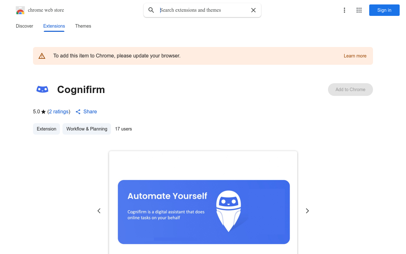Advance to next screenshot with right arrow
406x254 pixels.
pyautogui.click(x=307, y=211)
